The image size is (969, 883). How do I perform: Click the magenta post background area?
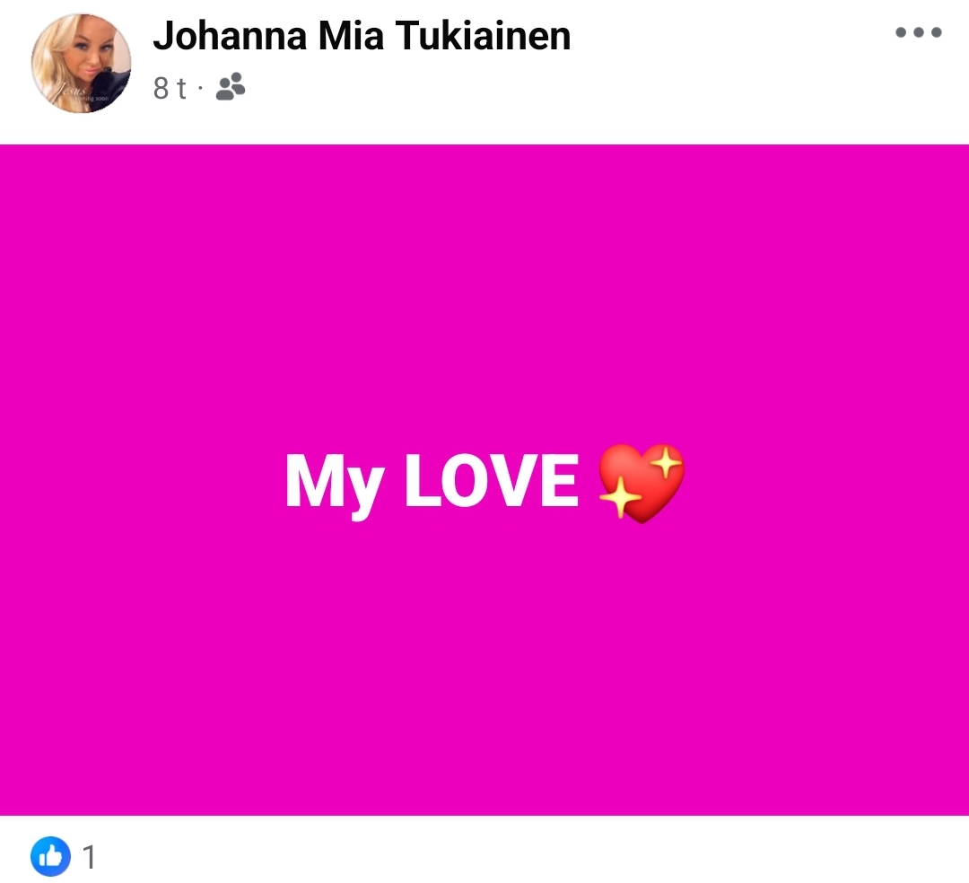click(x=484, y=649)
